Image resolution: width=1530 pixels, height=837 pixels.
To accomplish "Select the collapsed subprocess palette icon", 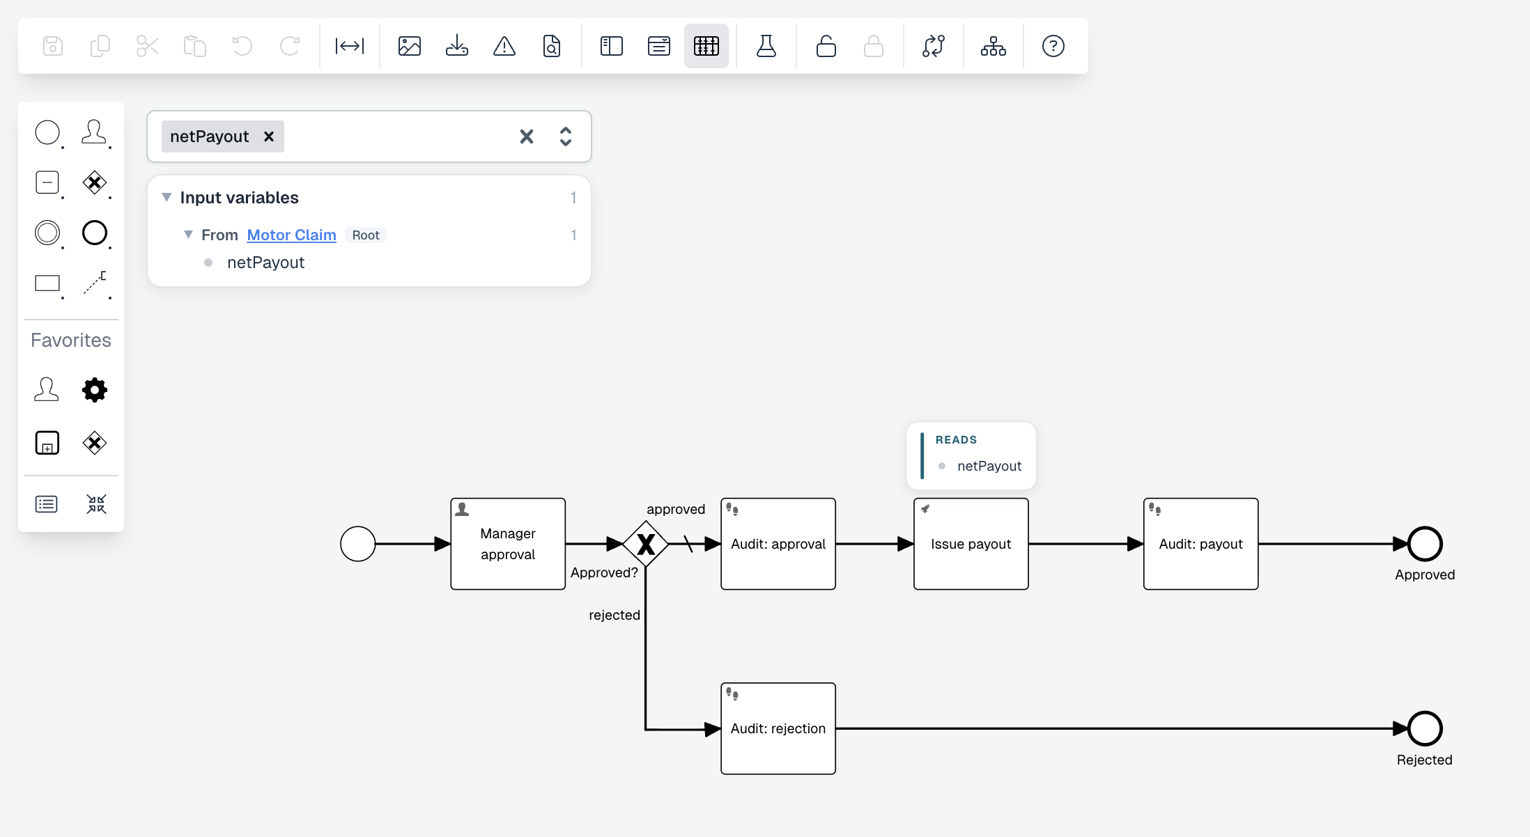I will pos(47,183).
